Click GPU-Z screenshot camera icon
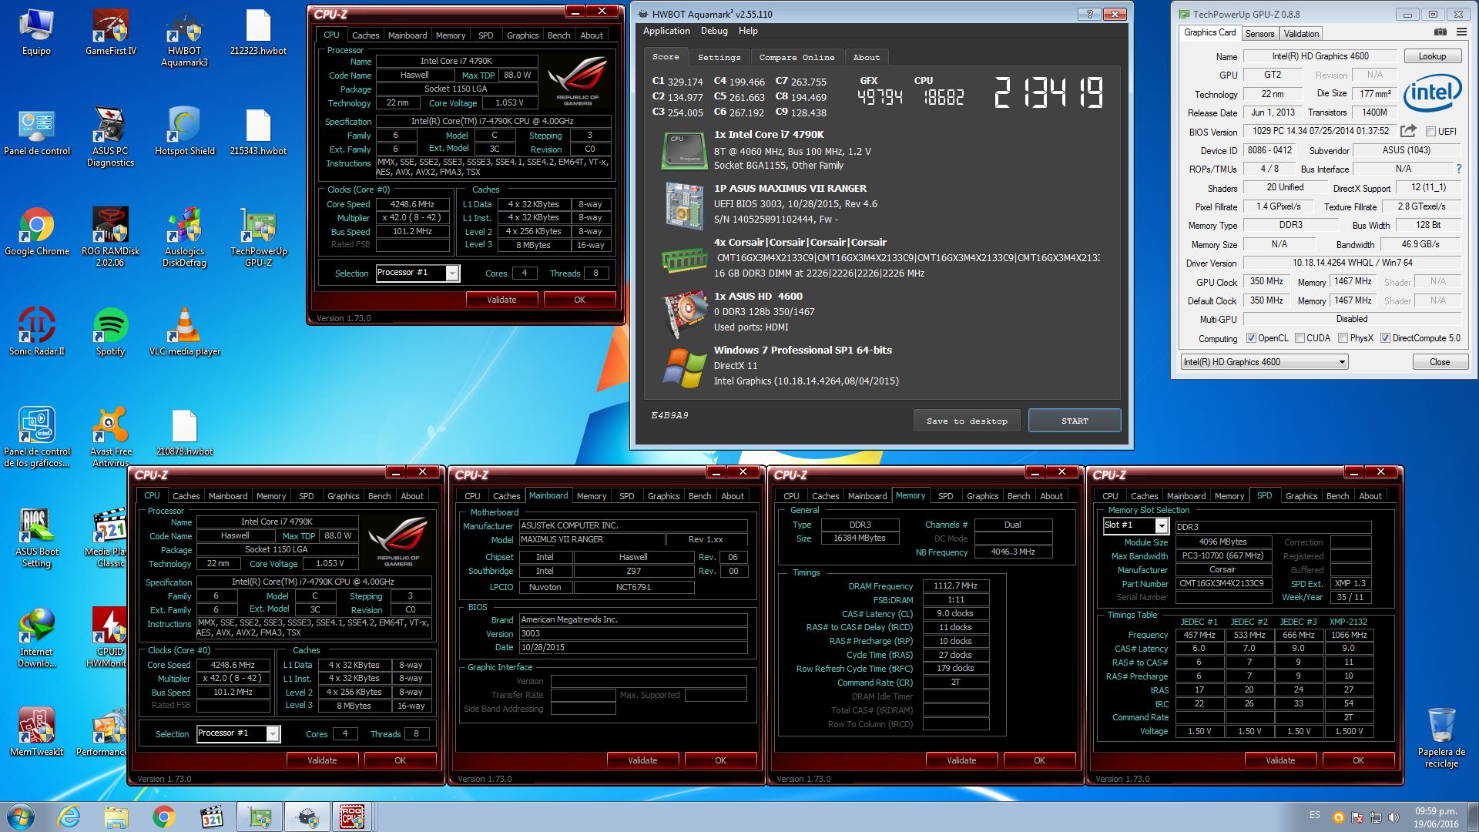The height and width of the screenshot is (832, 1479). pyautogui.click(x=1440, y=32)
